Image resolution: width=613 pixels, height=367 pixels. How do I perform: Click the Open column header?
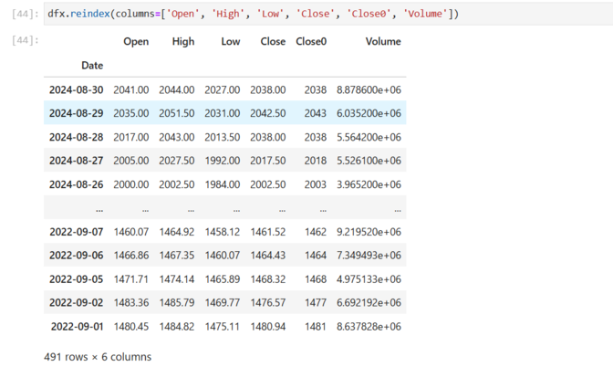pos(135,42)
